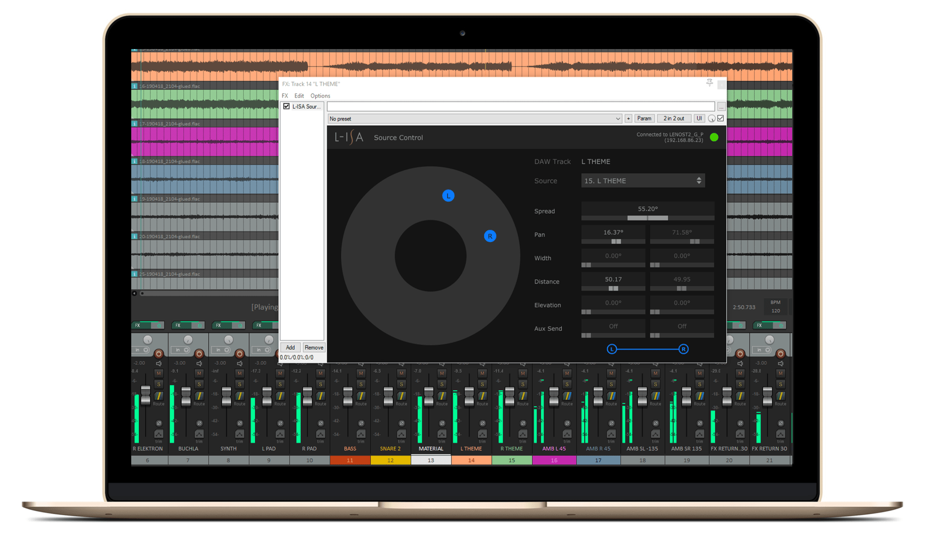
Task: Solo the L THEME channel
Action: [x=482, y=384]
